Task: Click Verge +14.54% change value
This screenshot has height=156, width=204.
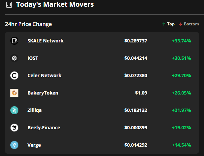Action: pyautogui.click(x=182, y=145)
